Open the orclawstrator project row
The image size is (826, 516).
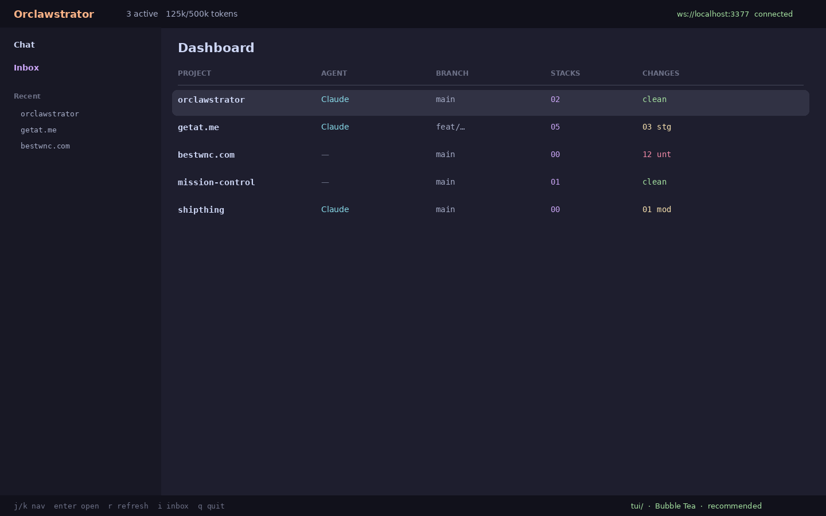(x=490, y=103)
